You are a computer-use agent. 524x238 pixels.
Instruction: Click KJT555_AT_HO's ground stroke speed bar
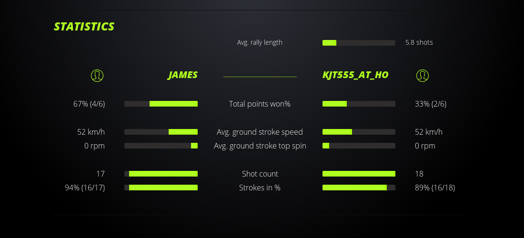point(359,132)
